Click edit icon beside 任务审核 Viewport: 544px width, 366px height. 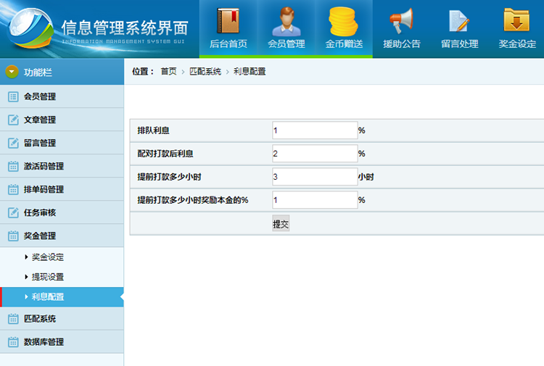coord(13,212)
